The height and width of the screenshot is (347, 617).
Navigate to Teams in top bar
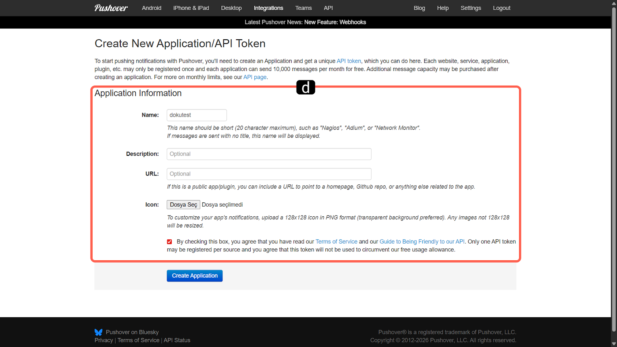click(303, 8)
